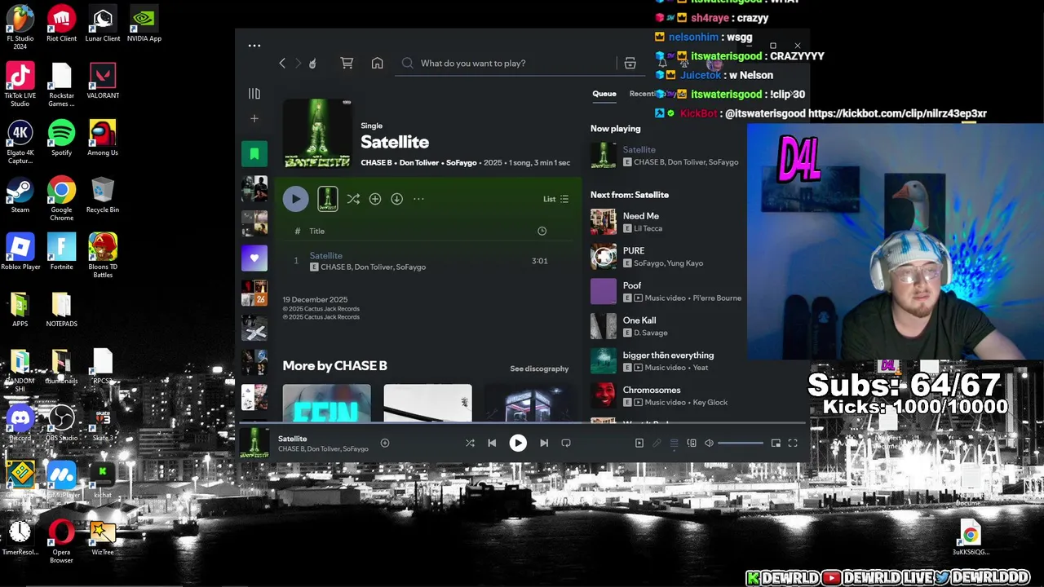1044x587 pixels.
Task: Click the flame icon beside navigation arrows
Action: (312, 63)
